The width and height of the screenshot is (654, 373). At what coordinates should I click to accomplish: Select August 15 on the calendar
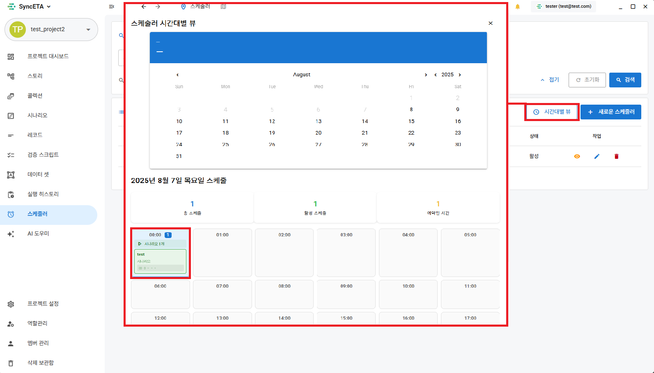coord(411,121)
